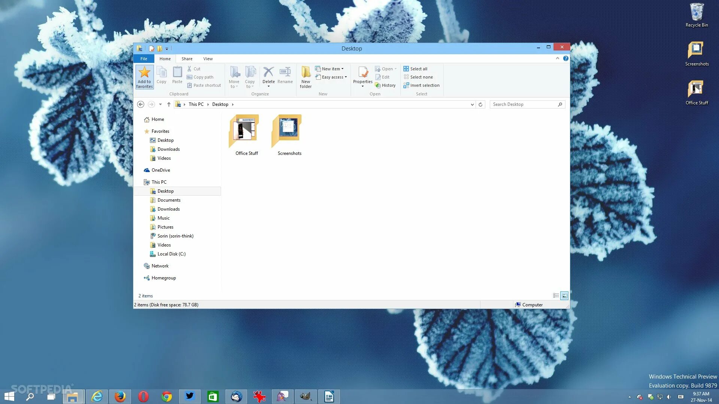The image size is (719, 404).
Task: Click the Add to favorites icon
Action: [x=144, y=77]
